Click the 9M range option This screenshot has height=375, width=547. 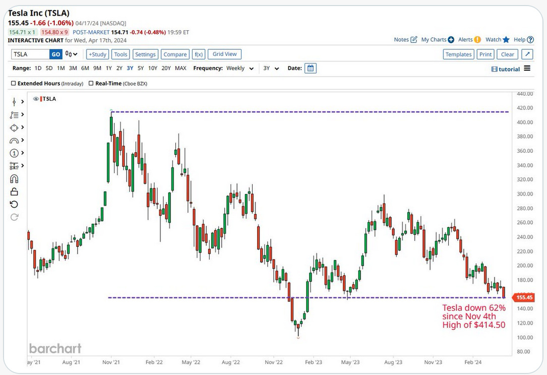[x=97, y=69]
